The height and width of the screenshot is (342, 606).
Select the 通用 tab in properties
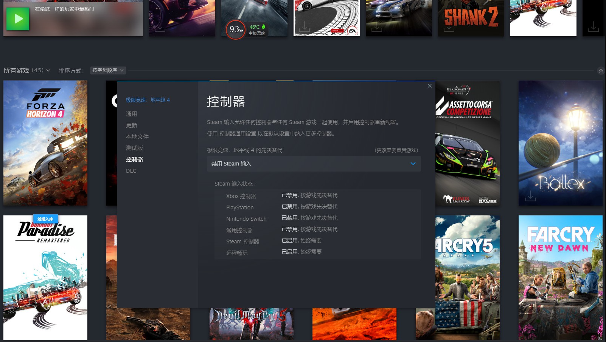pyautogui.click(x=132, y=114)
